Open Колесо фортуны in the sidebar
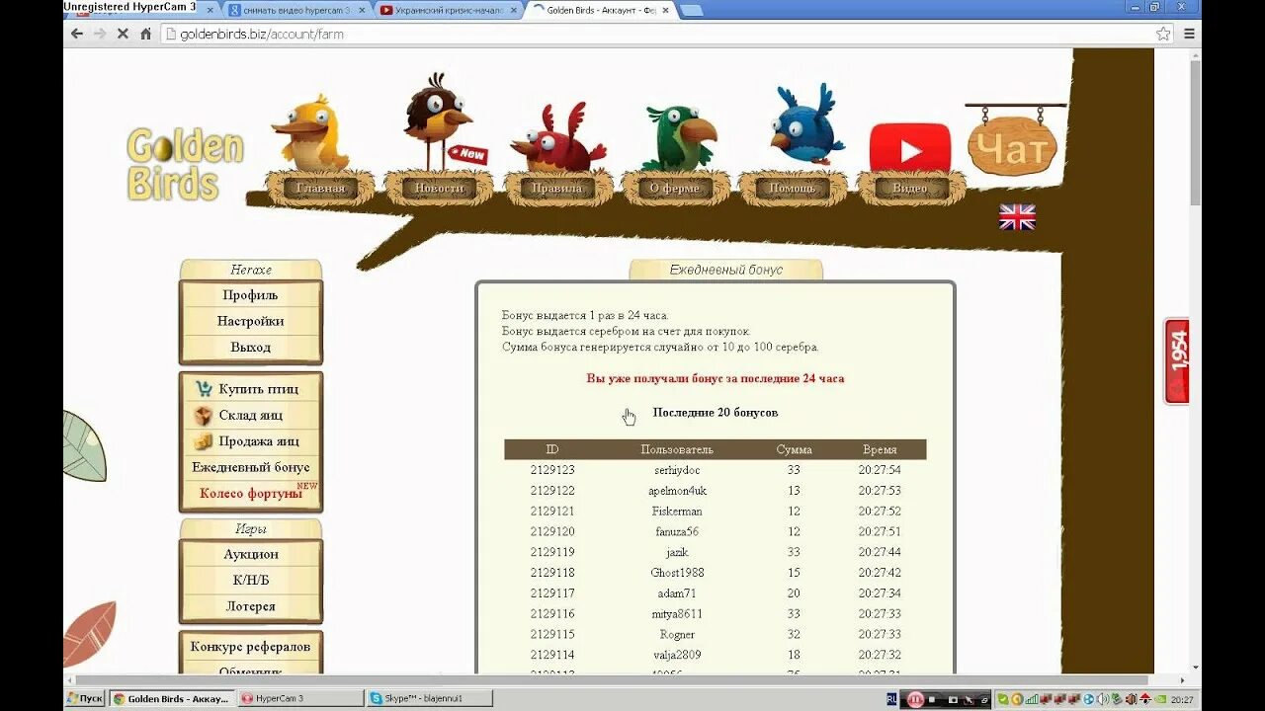Screen dimensions: 1265x711 [251, 493]
